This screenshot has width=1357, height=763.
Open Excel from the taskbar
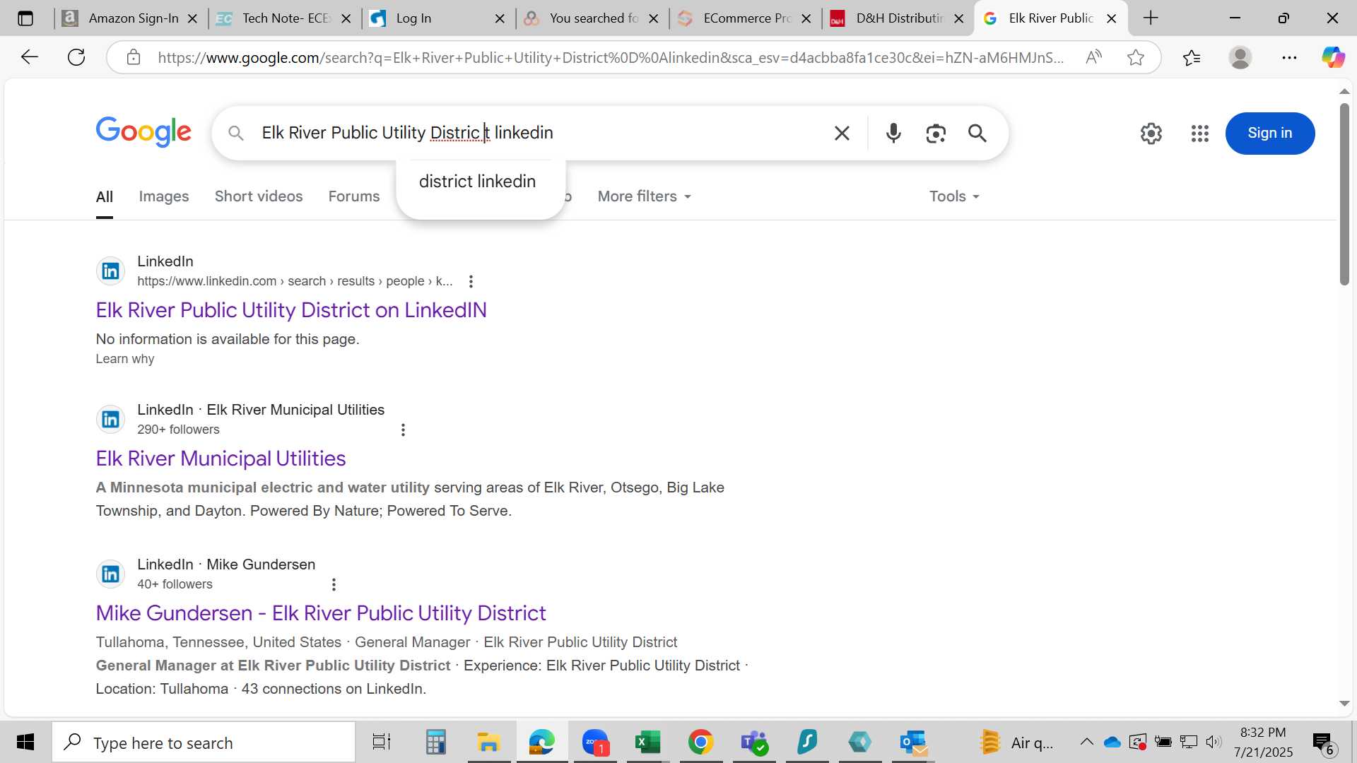pos(647,743)
